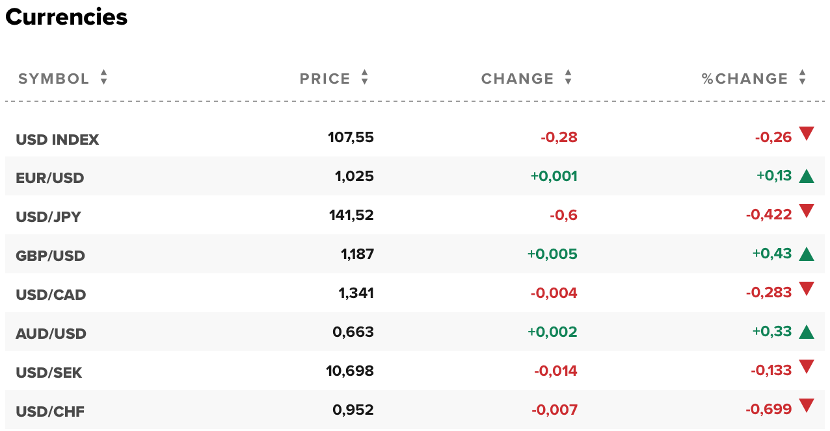This screenshot has height=431, width=830.
Task: Select the USD/JPY symbol
Action: pyautogui.click(x=49, y=217)
